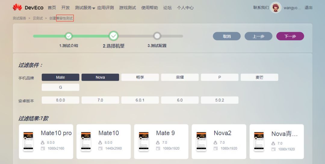Click the Android version icon on Mate10 card
The height and width of the screenshot is (164, 325).
(100, 142)
